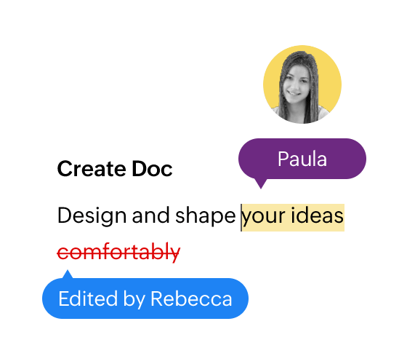Click the word 'Create' in the heading
This screenshot has width=407, height=364.
[92, 168]
